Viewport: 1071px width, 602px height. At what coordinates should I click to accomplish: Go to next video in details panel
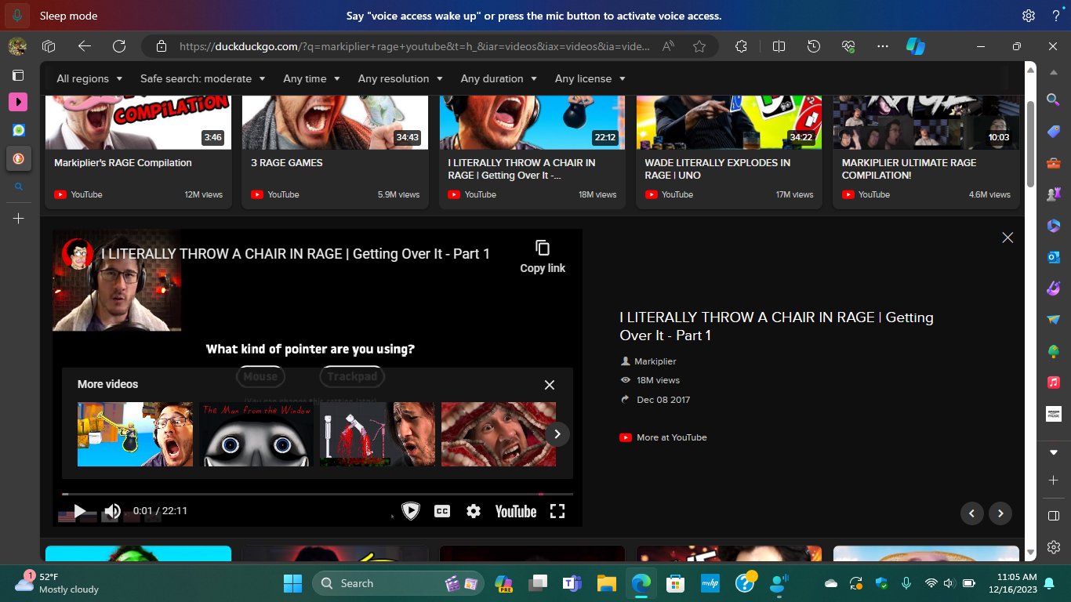(x=1000, y=513)
